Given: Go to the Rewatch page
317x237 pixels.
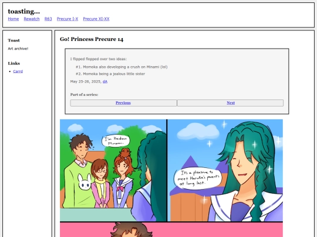Looking at the screenshot, I should [x=32, y=19].
